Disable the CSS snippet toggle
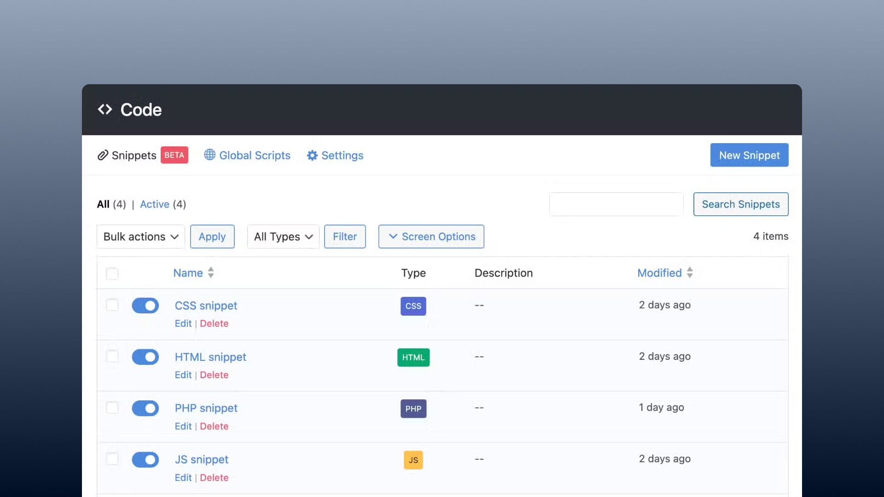Image resolution: width=884 pixels, height=497 pixels. click(145, 306)
